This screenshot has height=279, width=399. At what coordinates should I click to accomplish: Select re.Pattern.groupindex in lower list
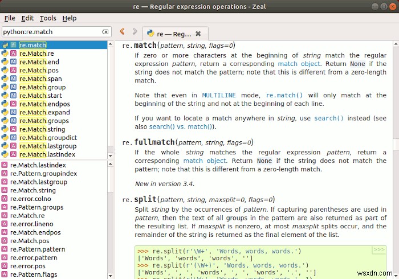click(x=43, y=173)
